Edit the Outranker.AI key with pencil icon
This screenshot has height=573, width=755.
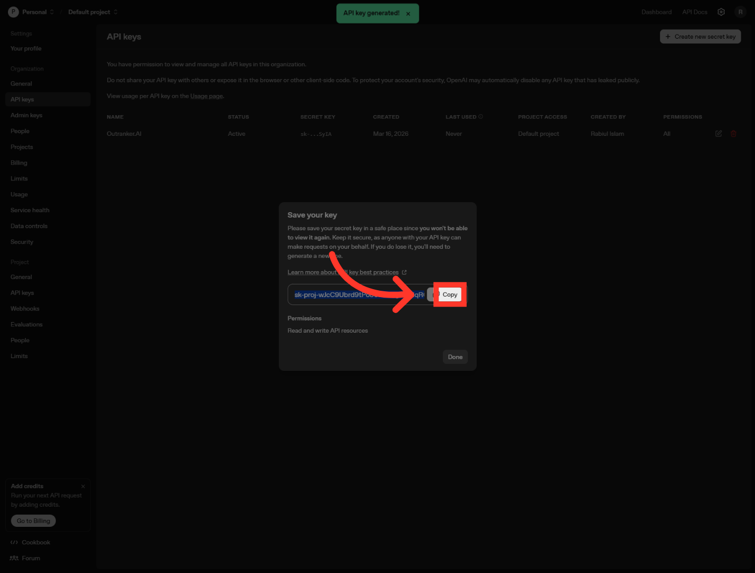[x=718, y=134]
